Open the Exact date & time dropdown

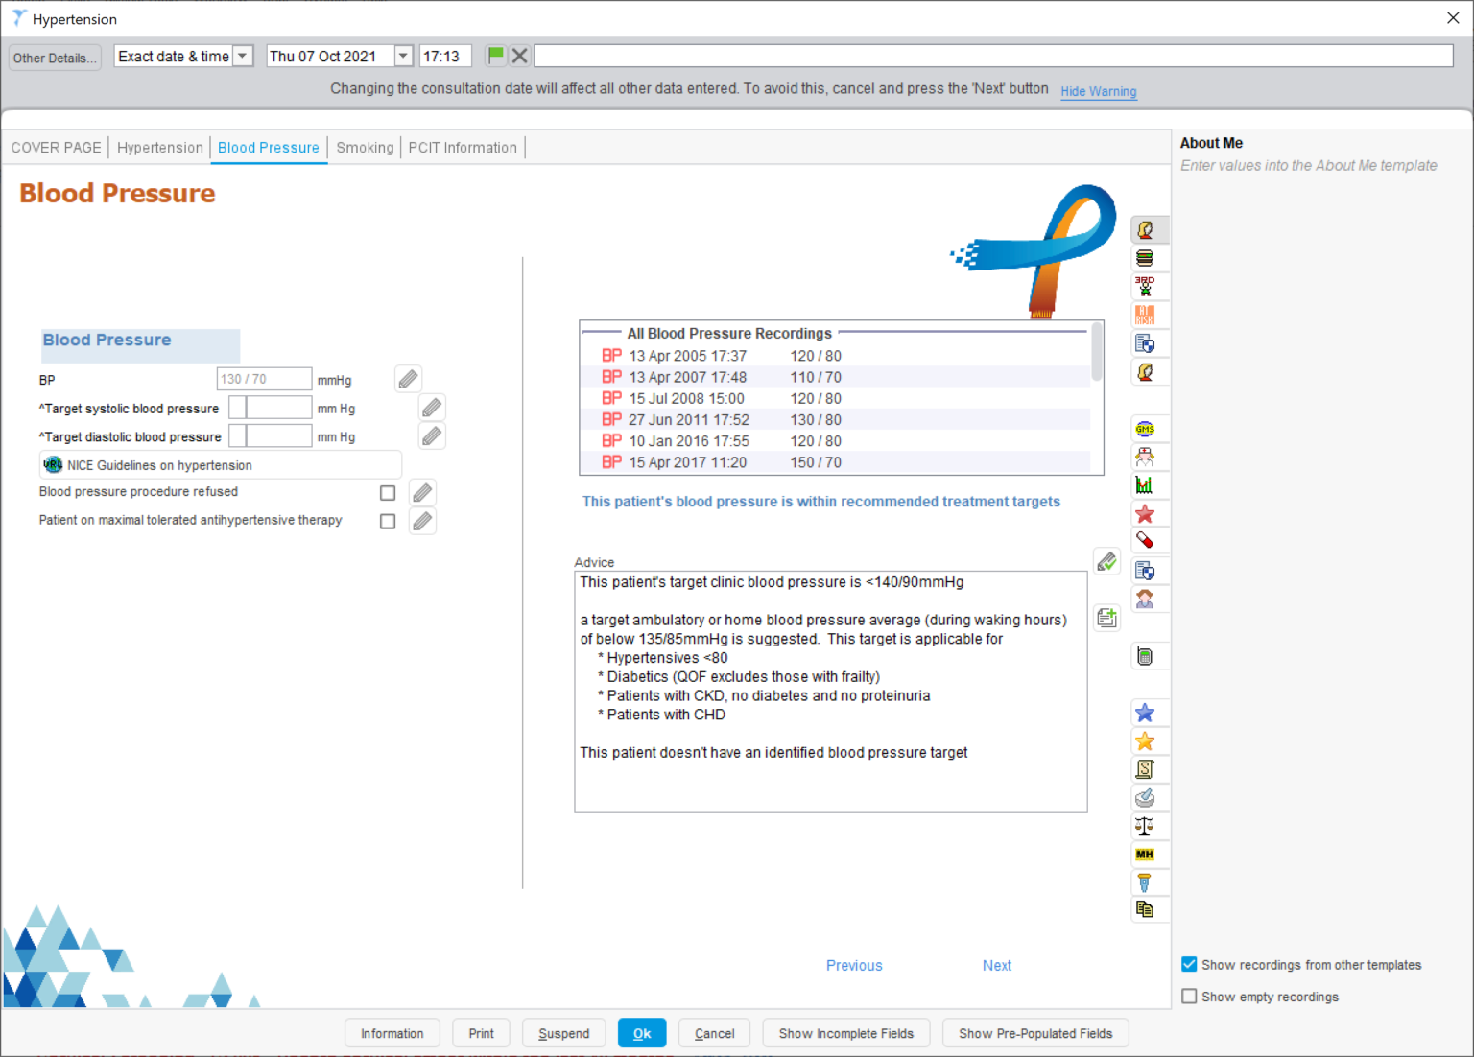243,56
